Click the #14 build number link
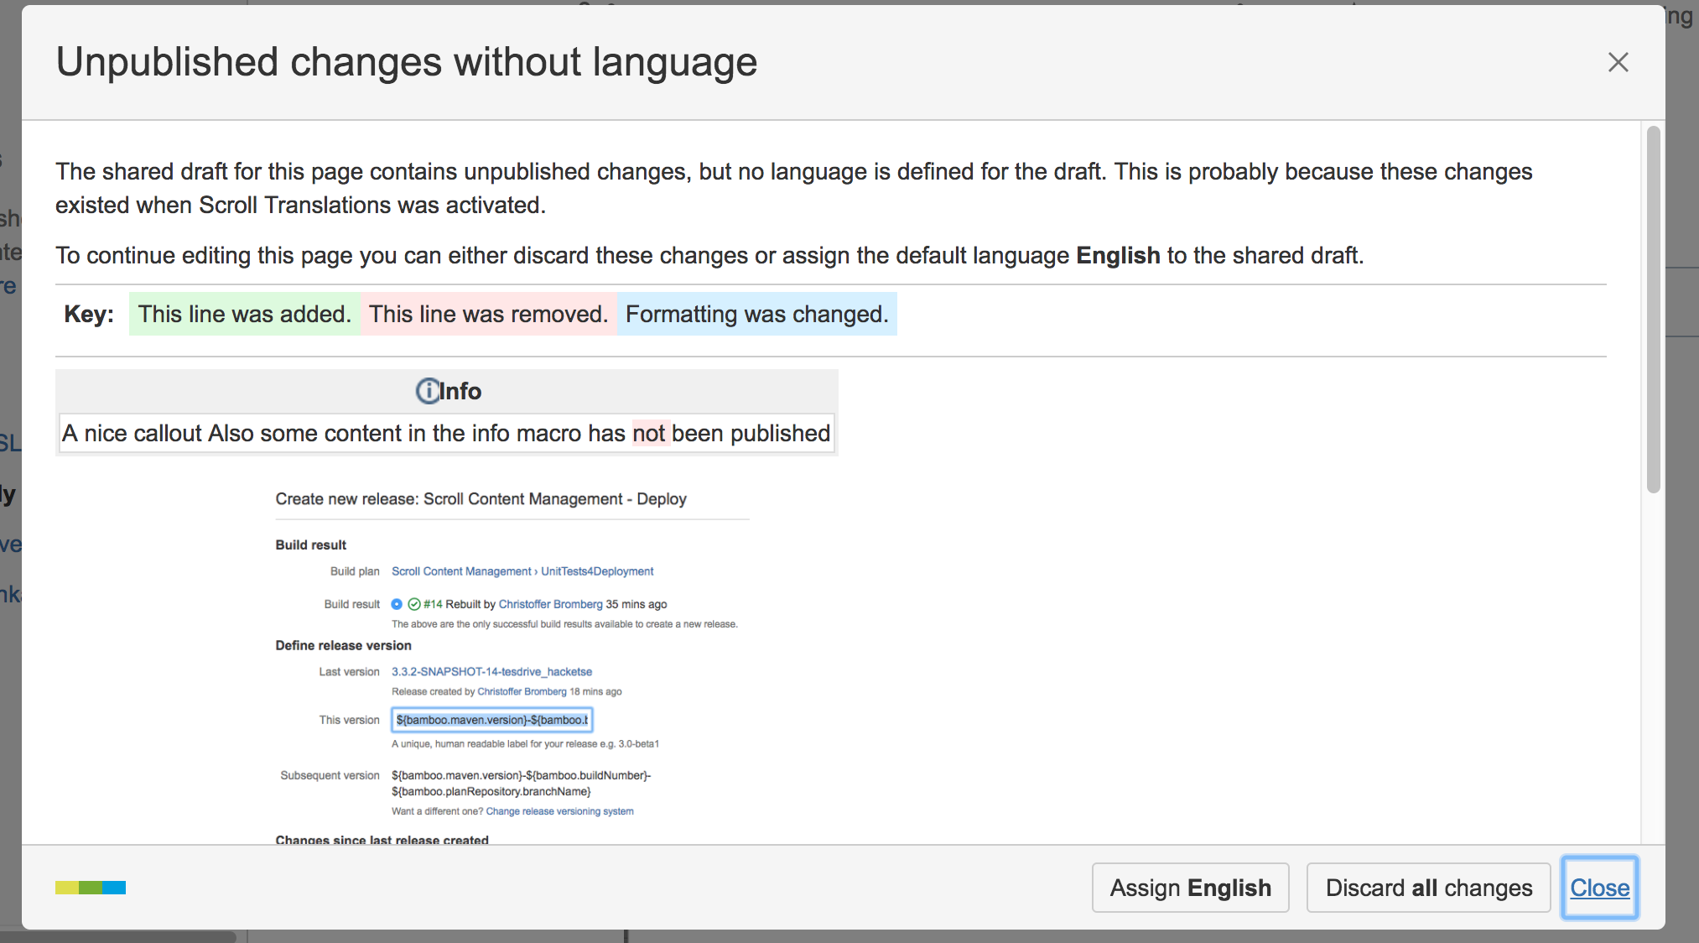Image resolution: width=1699 pixels, height=943 pixels. pyautogui.click(x=433, y=604)
